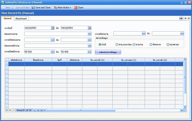This screenshot has height=121, width=192.
Task: Select the ทุกสถานะ status radio button
Action: [168, 45]
